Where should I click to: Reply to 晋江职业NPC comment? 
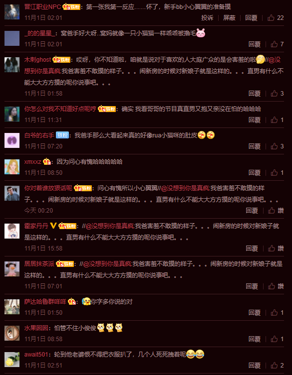coord(251,18)
